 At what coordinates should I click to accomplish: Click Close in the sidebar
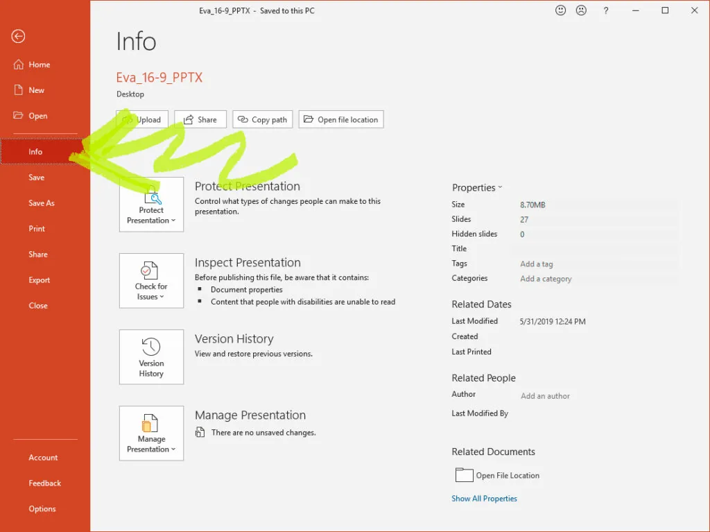[x=45, y=305]
